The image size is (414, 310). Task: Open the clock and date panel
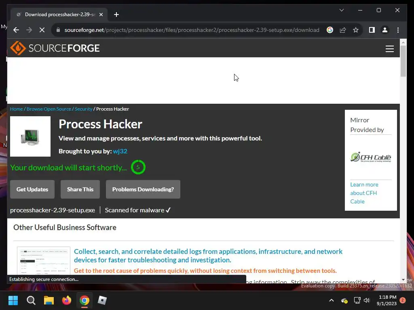click(x=387, y=300)
